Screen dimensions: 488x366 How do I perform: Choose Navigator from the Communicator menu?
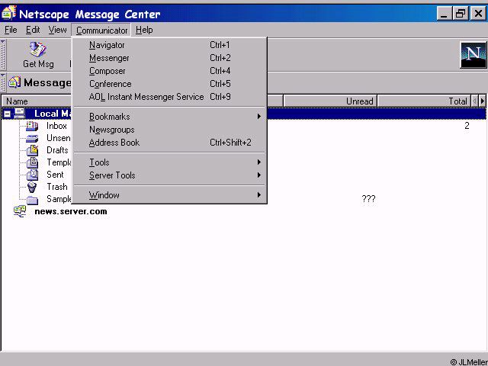coord(170,45)
